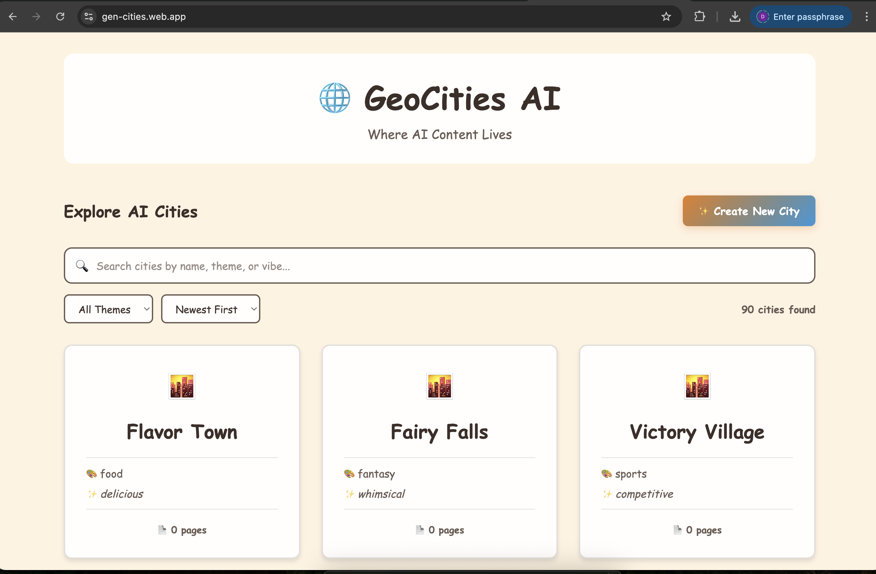Click the Victory Village cityscape icon
The image size is (876, 574).
point(697,386)
